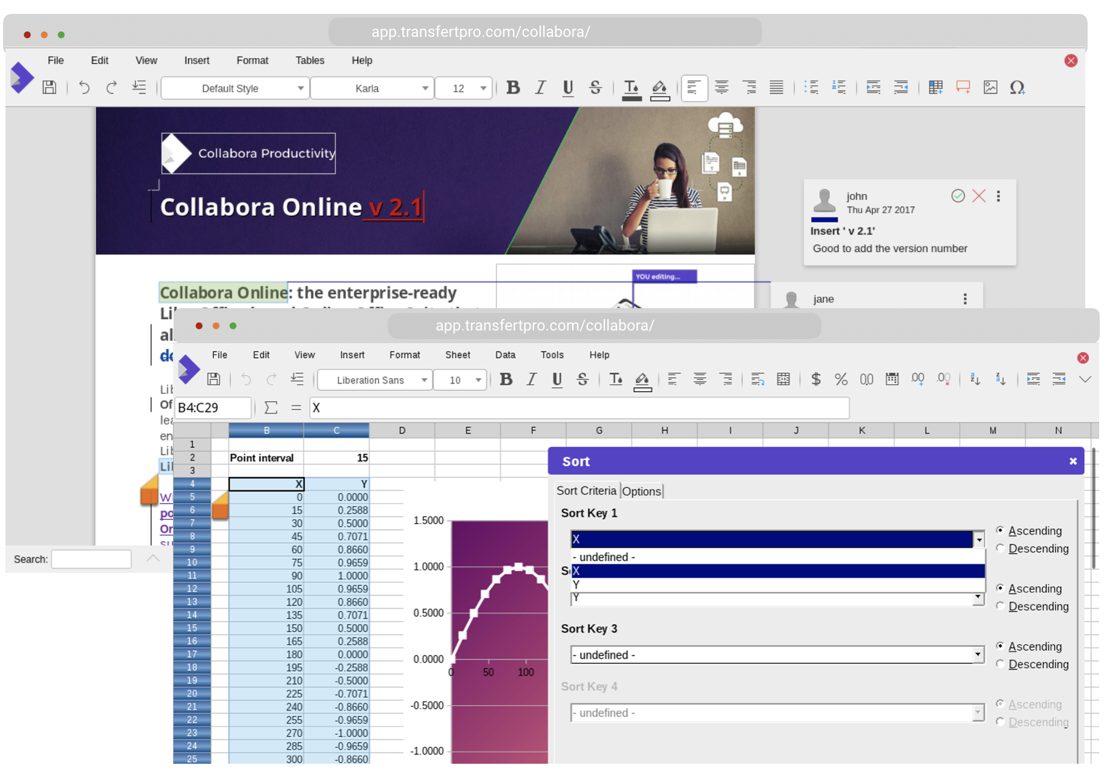This screenshot has width=1107, height=771.
Task: Undo last action in Writer toolbar
Action: click(84, 88)
